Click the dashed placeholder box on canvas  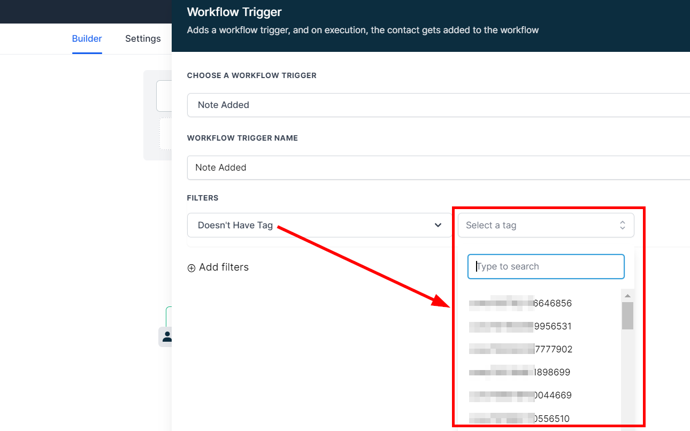tap(165, 134)
